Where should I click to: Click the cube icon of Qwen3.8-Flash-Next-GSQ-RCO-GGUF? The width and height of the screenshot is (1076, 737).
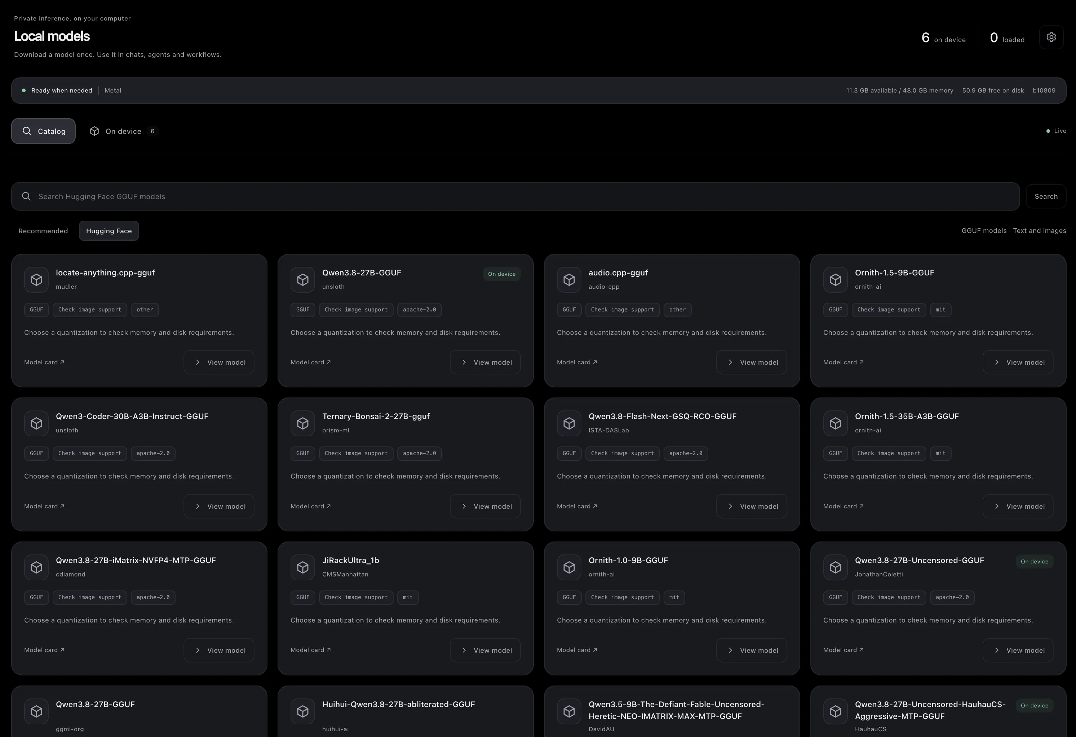[x=569, y=423]
